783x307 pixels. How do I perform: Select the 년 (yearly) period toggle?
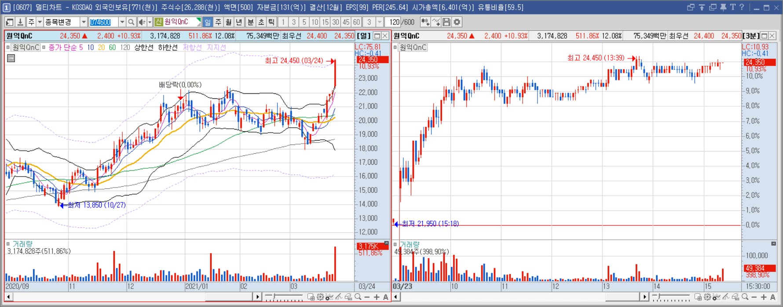(x=239, y=22)
